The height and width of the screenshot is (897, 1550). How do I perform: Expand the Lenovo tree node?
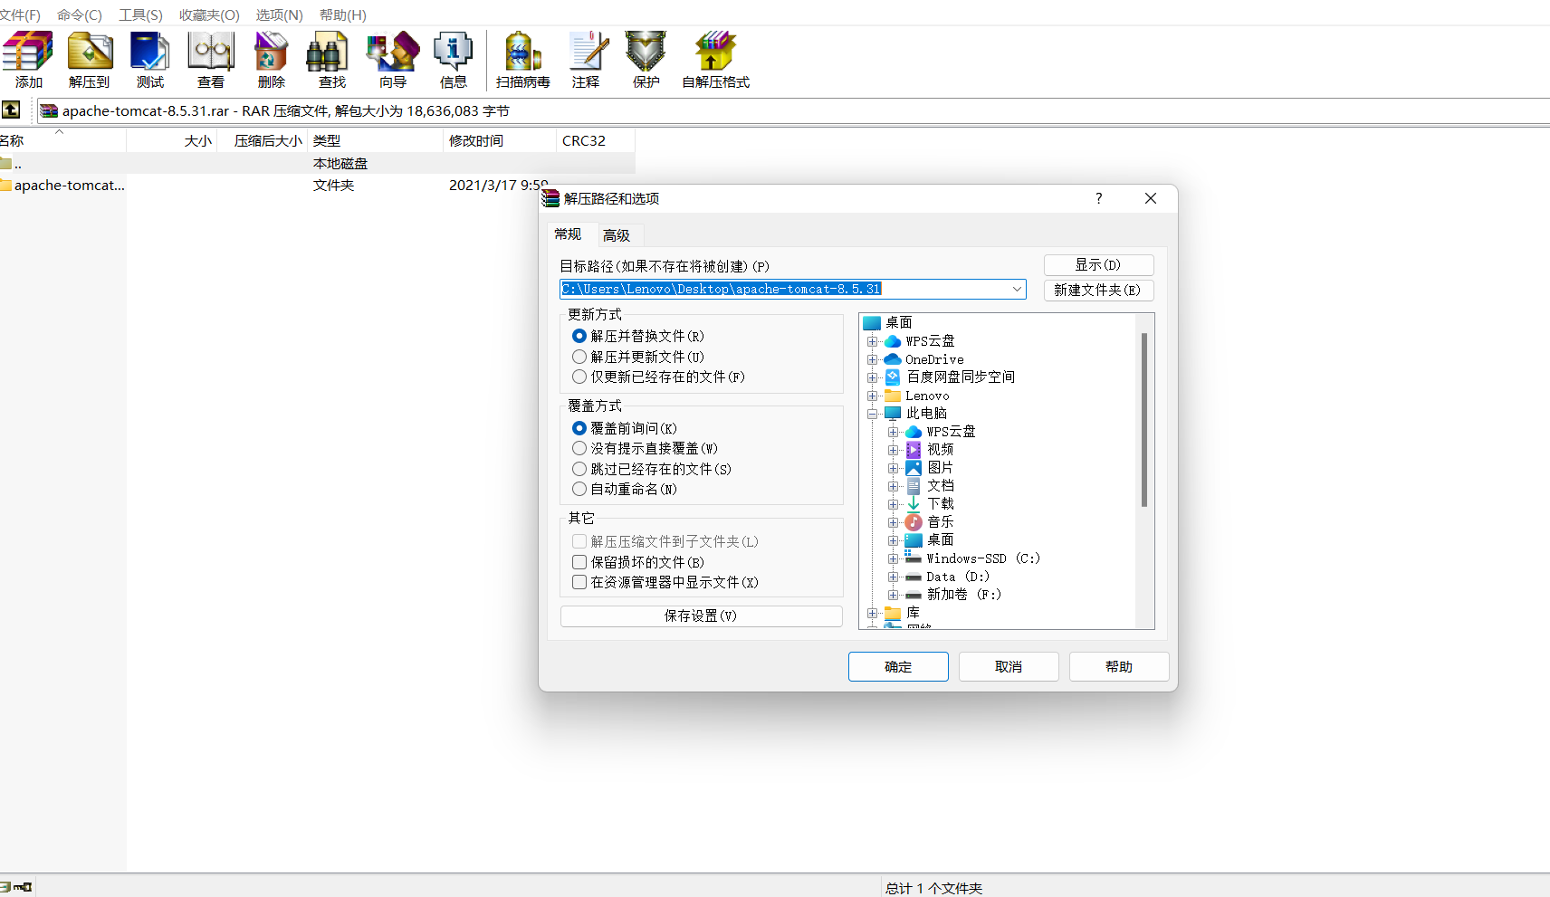coord(873,396)
